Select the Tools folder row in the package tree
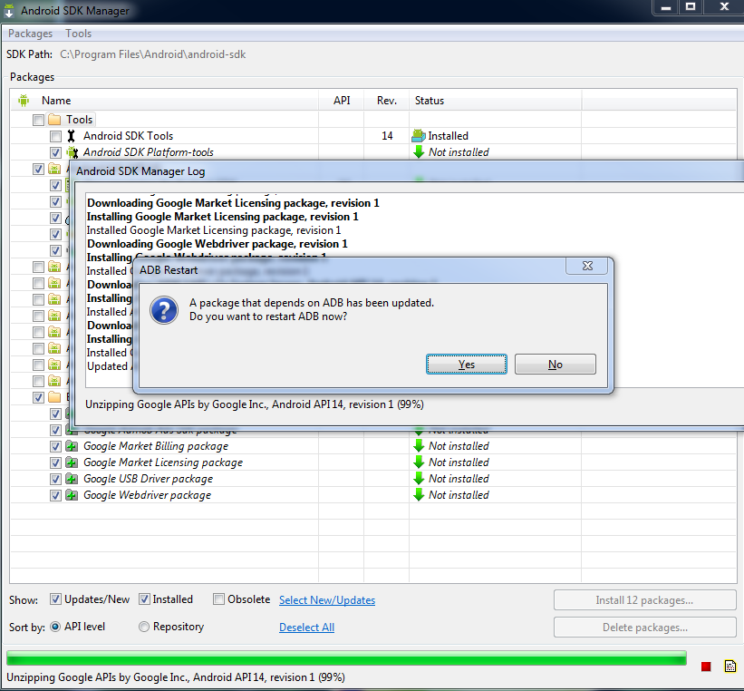Viewport: 744px width, 691px height. [x=79, y=119]
